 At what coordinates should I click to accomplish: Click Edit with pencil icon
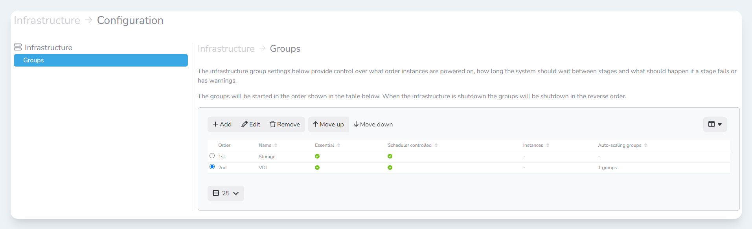251,124
